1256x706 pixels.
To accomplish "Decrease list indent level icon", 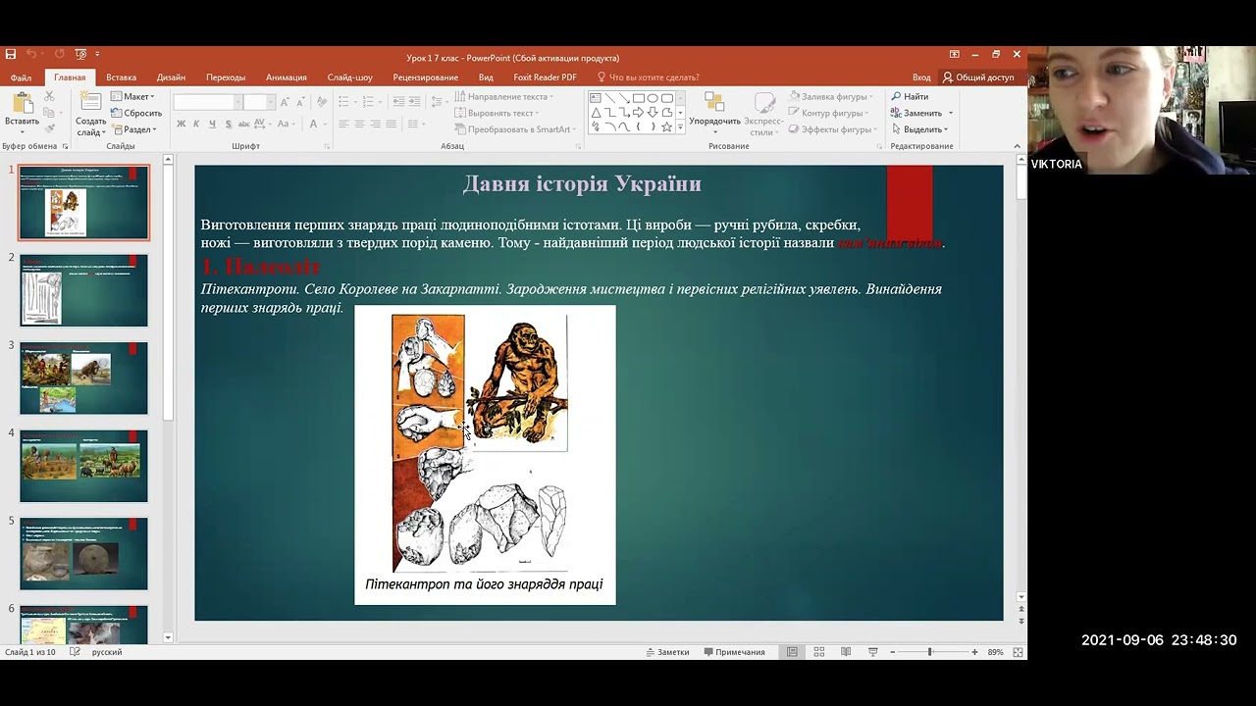I will 399,102.
